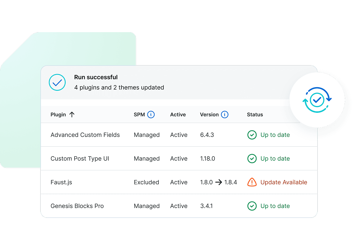Click Genesis Blocks Pro status check icon
This screenshot has width=358, height=250.
tap(252, 206)
